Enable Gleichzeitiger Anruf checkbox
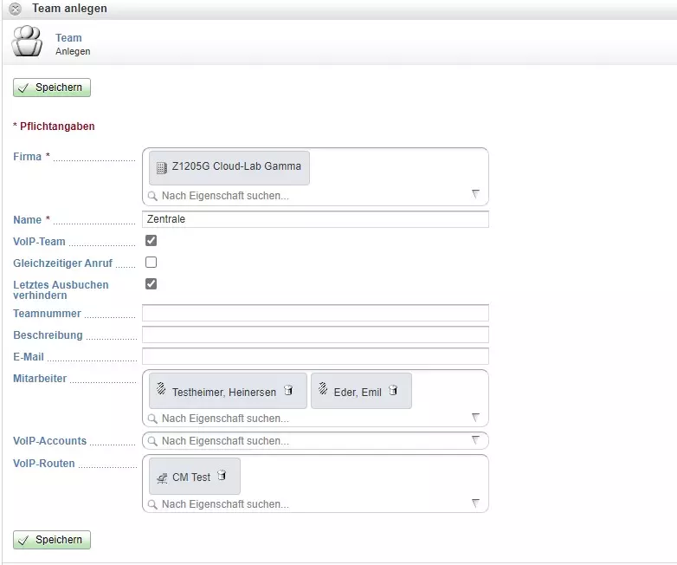The width and height of the screenshot is (677, 565). 152,262
